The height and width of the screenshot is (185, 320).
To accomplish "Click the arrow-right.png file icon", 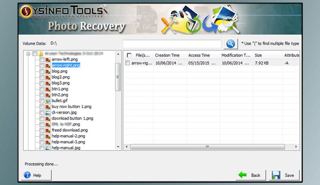I will click(48, 66).
